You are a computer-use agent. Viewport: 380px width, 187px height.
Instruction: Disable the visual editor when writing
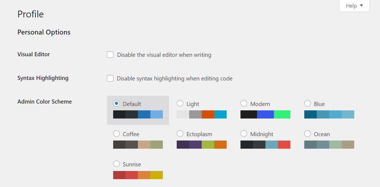110,55
